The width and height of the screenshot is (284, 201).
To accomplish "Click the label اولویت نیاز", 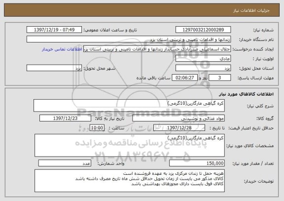I will 263,59.
